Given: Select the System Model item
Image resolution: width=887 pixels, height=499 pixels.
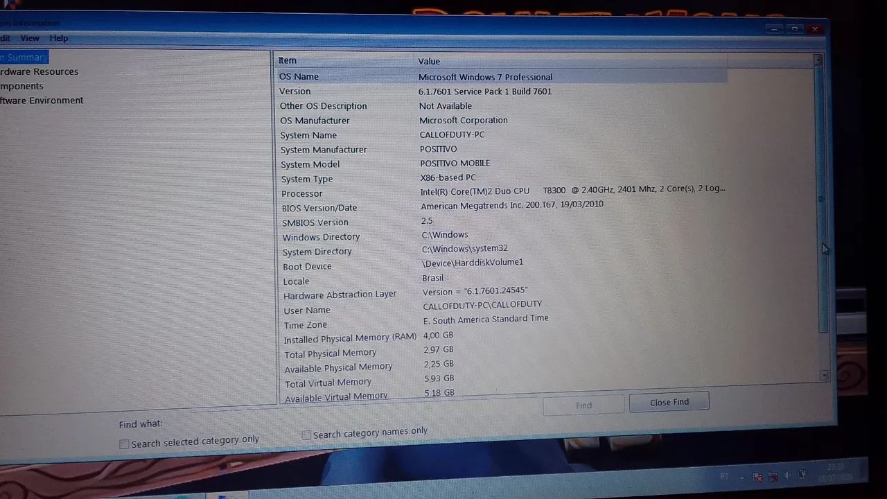Looking at the screenshot, I should click(310, 164).
